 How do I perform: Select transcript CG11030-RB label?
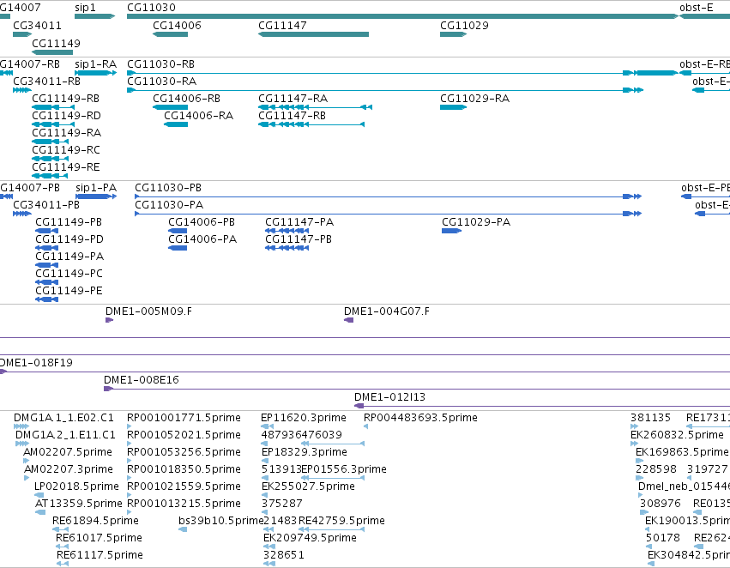[160, 63]
